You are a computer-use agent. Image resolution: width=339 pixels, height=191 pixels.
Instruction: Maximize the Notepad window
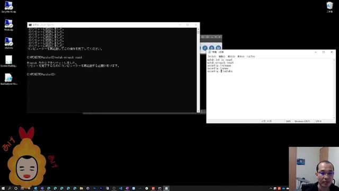324,52
